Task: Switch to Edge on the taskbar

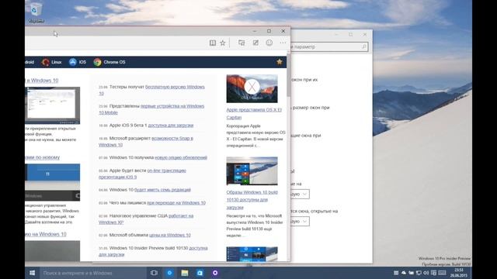Action: tap(169, 273)
